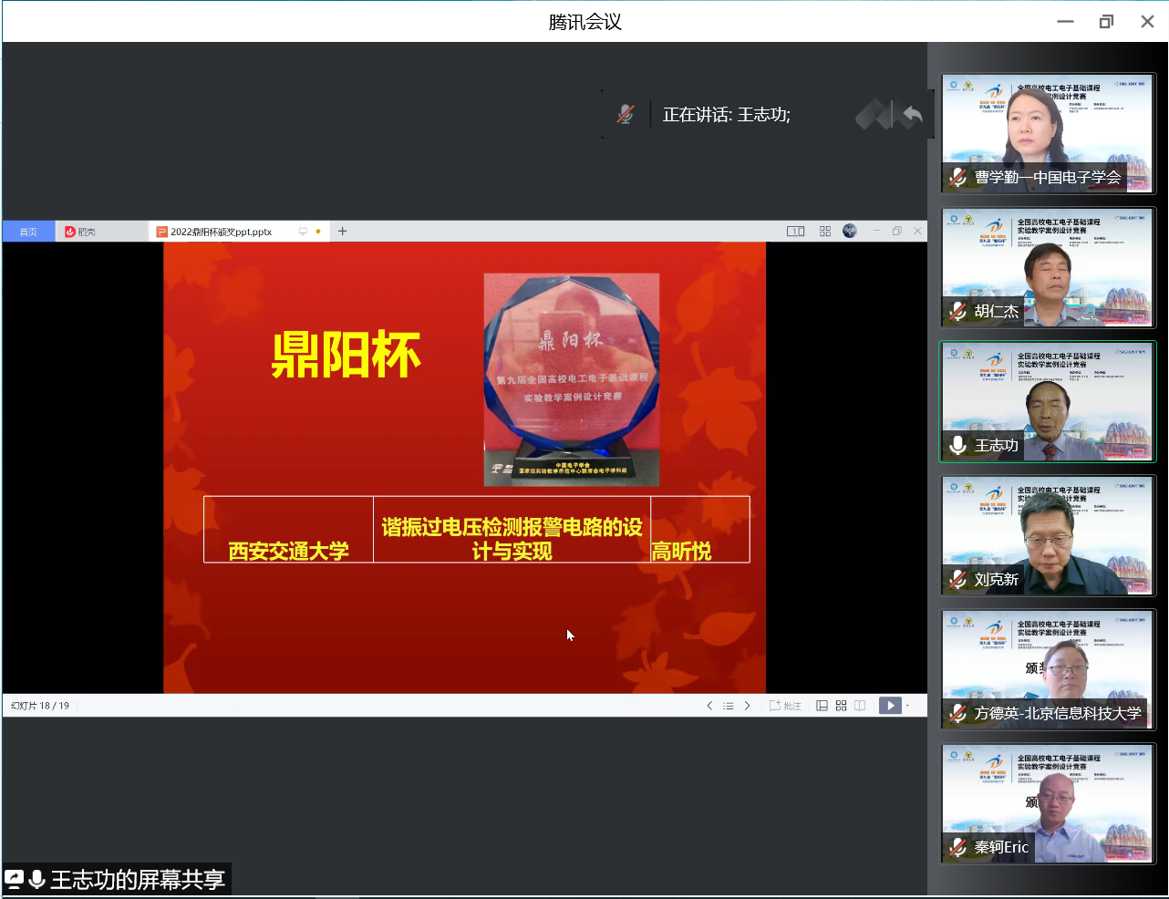Click screen share icon at bottom-left label
1169x899 pixels.
15,879
